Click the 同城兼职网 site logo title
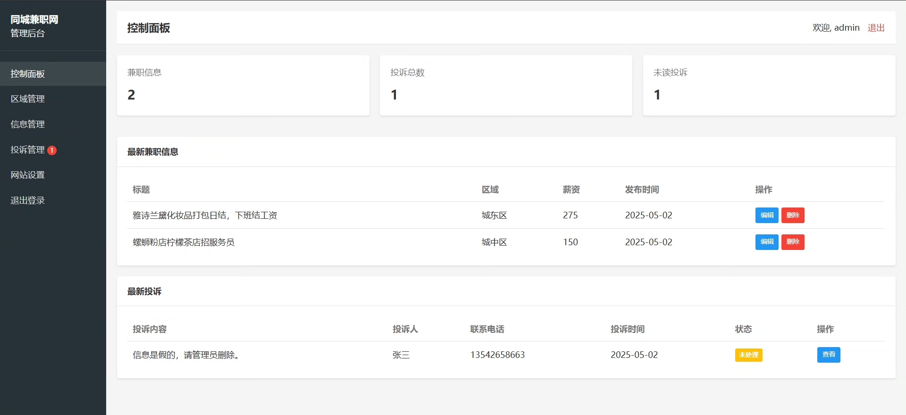Image resolution: width=906 pixels, height=415 pixels. (x=34, y=20)
